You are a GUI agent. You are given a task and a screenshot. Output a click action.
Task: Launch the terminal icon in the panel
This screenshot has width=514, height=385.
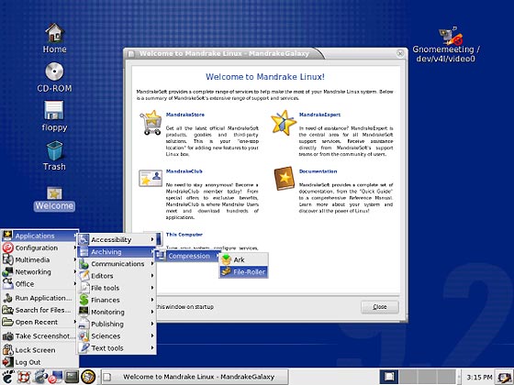[72, 377]
